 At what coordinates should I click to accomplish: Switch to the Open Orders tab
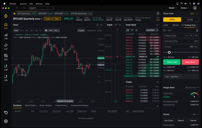(x=31, y=105)
